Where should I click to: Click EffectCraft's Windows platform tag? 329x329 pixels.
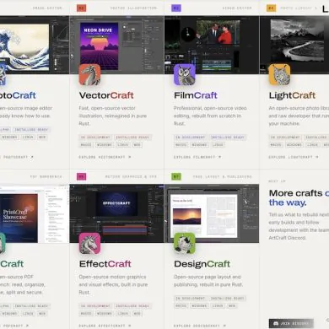[105, 313]
